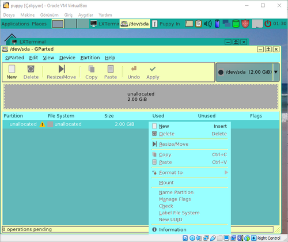Viewport: 288px width, 242px height.
Task: Click the Resize/Move toolbar icon
Action: (62, 69)
